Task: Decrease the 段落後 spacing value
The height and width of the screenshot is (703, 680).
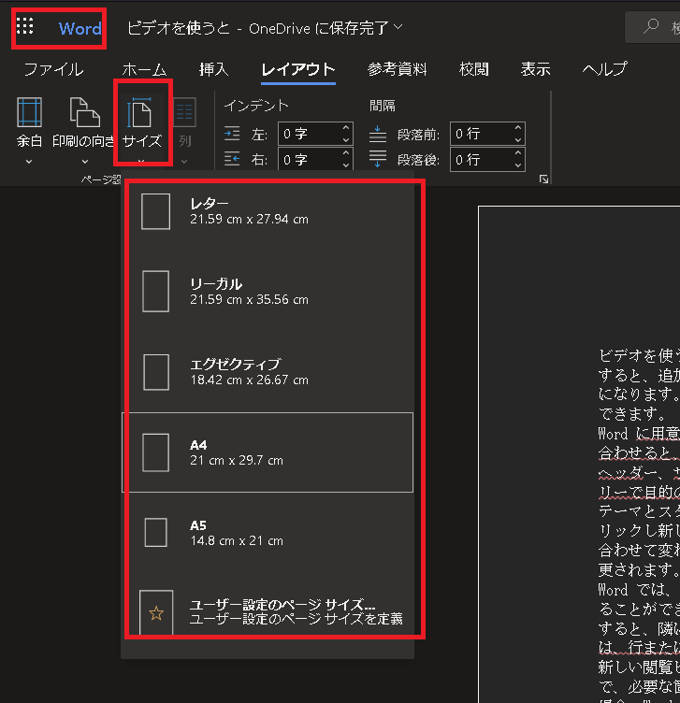Action: [x=518, y=165]
